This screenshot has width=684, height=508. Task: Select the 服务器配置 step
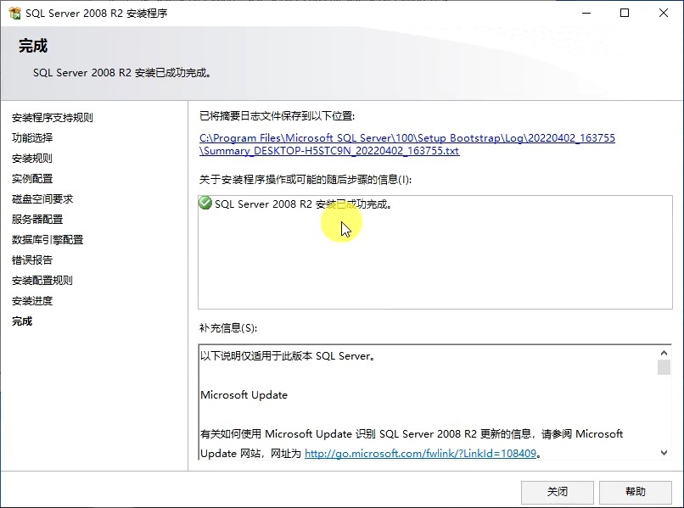coord(37,220)
